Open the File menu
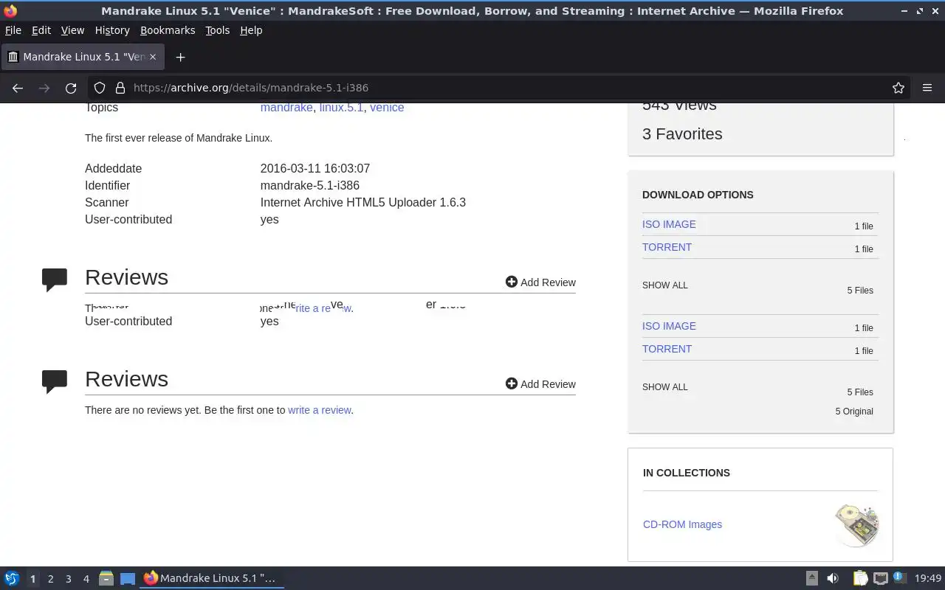 [x=13, y=30]
